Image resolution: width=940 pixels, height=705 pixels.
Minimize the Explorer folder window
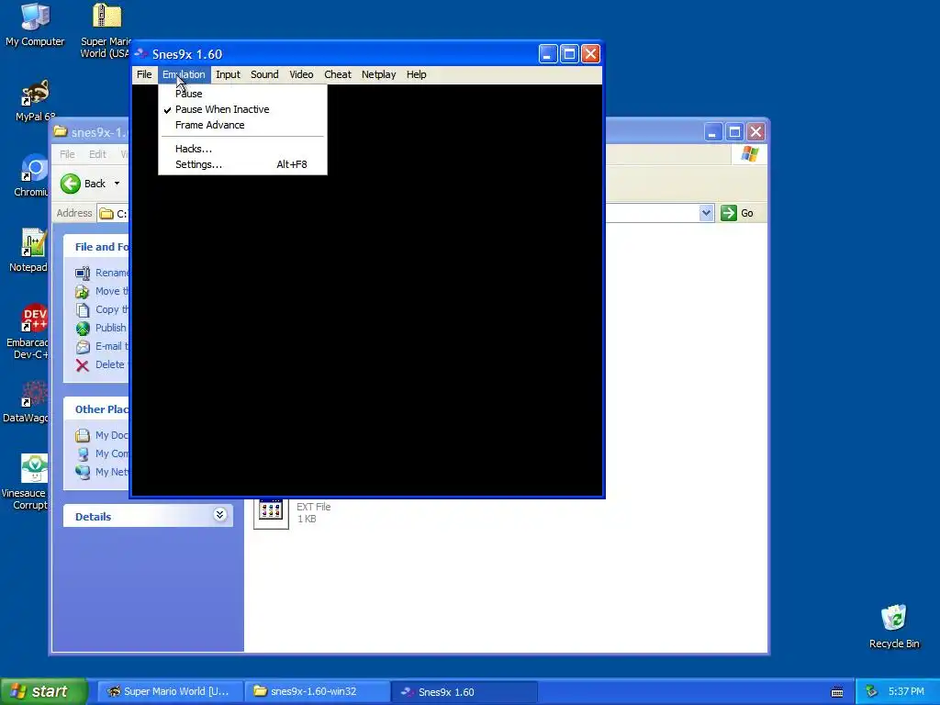pos(712,132)
